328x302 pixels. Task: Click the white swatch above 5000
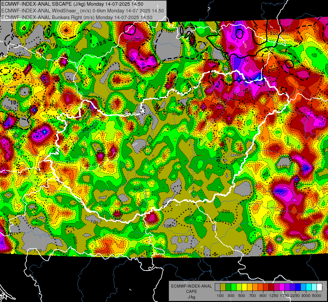tap(320, 287)
